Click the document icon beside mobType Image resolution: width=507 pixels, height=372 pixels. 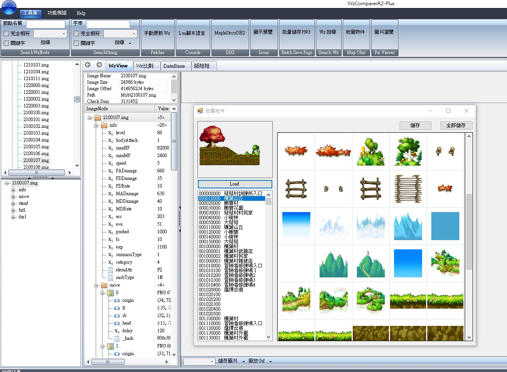point(111,277)
